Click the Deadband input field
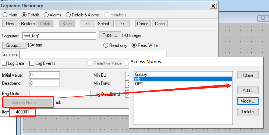The height and width of the screenshot is (135, 269). pyautogui.click(x=45, y=83)
